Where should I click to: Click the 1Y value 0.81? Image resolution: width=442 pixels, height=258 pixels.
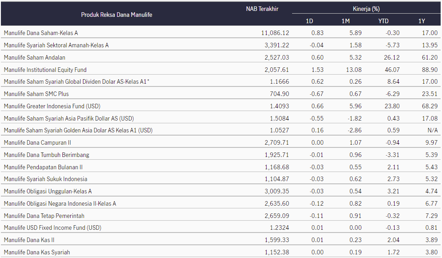tap(431, 228)
